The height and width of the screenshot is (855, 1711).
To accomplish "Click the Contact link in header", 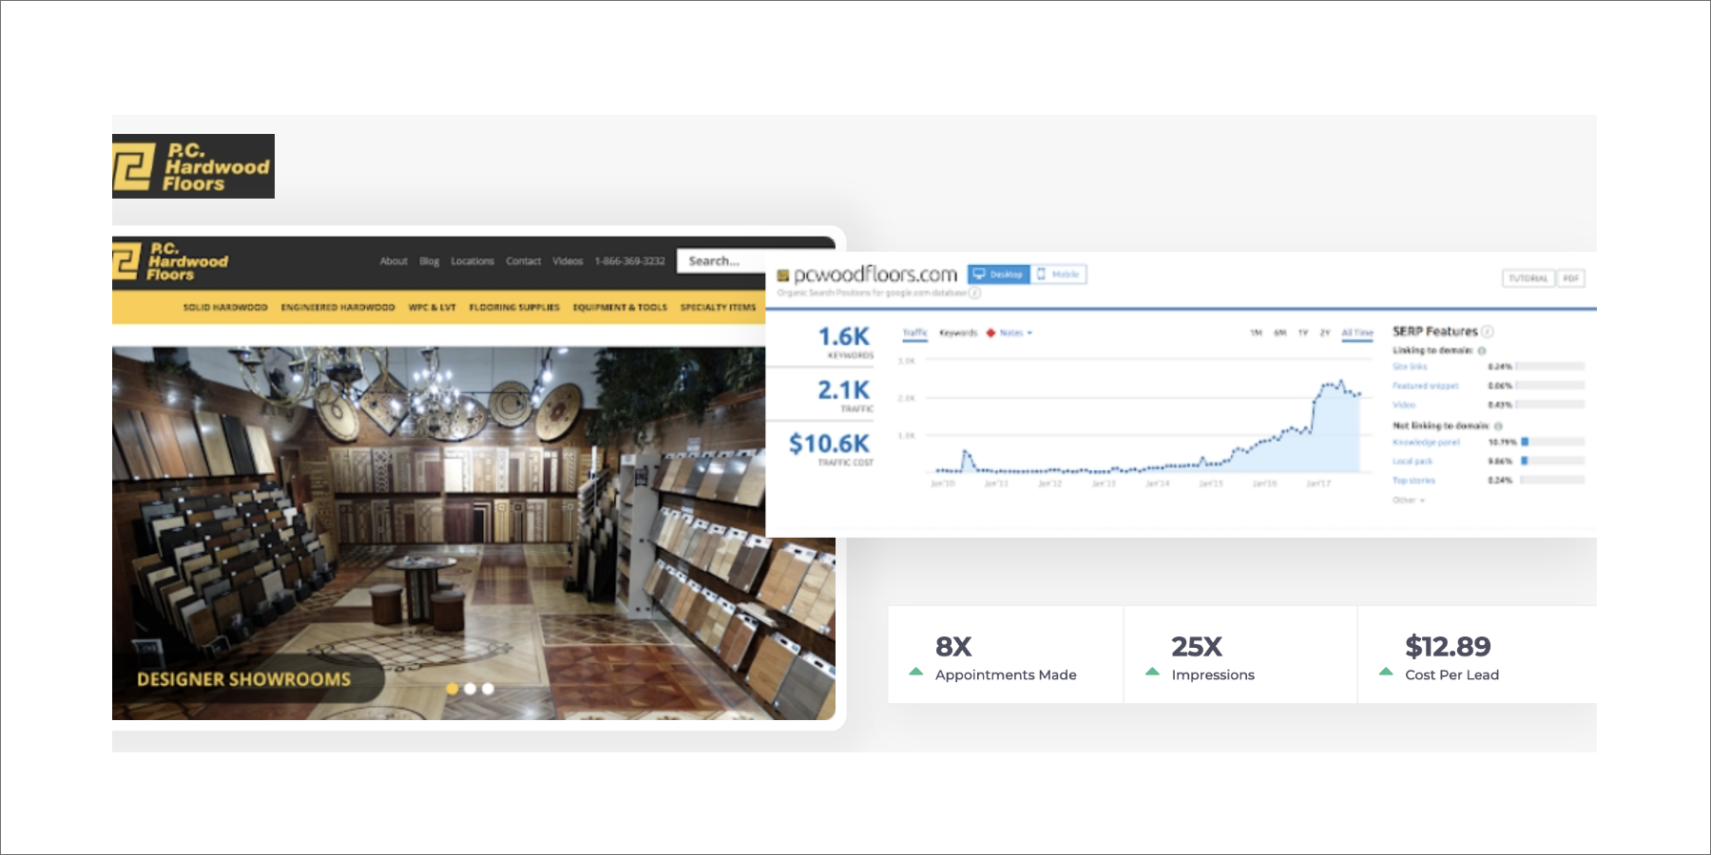I will click(523, 261).
